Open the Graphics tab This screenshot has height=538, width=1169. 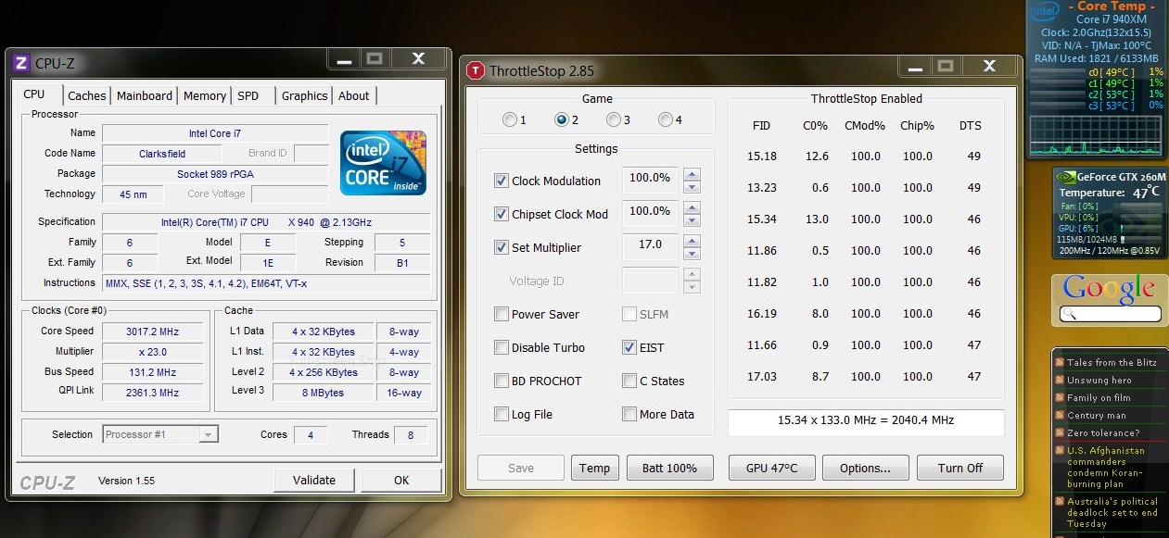click(305, 95)
